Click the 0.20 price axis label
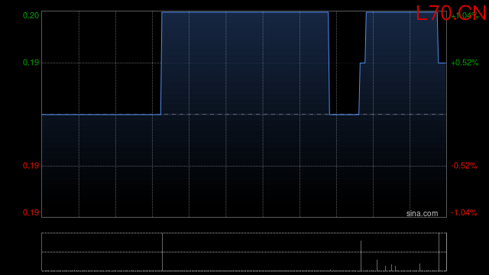489x275 pixels. point(31,15)
